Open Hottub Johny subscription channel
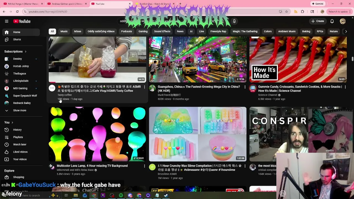Viewport: 354px width, 199px height. coord(21,66)
